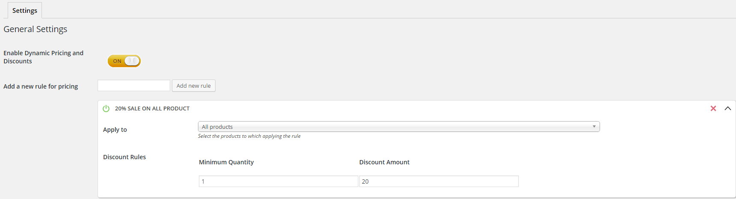Click the Add a new rule for pricing label
This screenshot has width=736, height=199.
tap(41, 86)
